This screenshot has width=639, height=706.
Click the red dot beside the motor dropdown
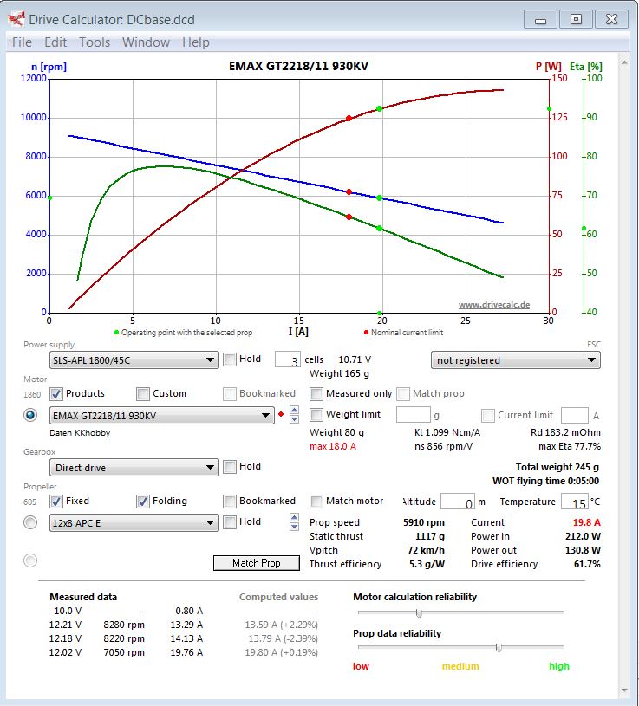[x=281, y=415]
